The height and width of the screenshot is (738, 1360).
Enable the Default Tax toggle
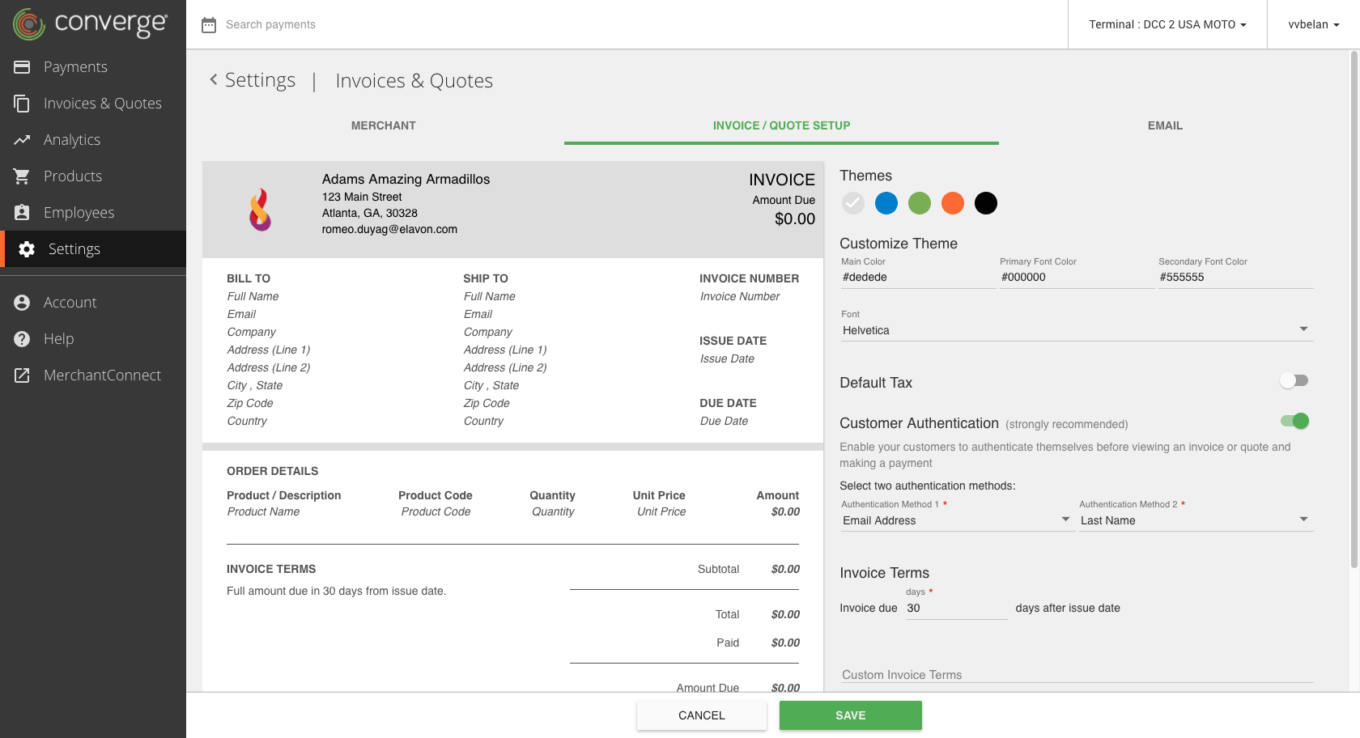click(1294, 380)
